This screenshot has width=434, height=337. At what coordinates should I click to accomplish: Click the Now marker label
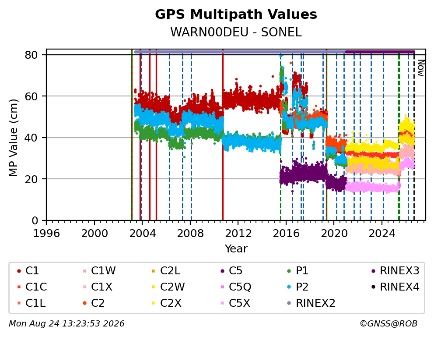421,68
